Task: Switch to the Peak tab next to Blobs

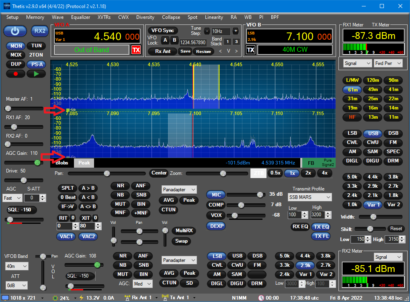Action: tap(84, 163)
